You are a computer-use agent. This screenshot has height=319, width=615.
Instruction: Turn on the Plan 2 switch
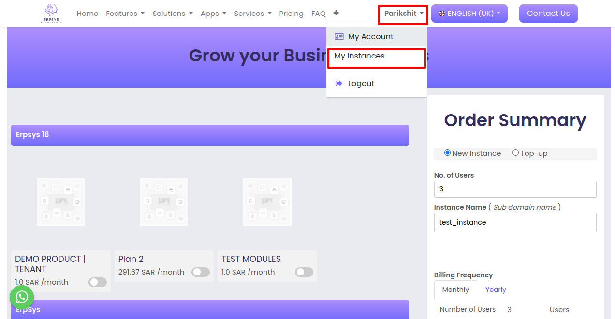click(201, 272)
